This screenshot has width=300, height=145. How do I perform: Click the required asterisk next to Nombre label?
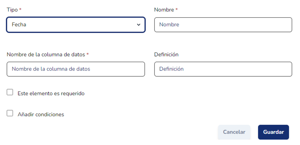pyautogui.click(x=177, y=10)
